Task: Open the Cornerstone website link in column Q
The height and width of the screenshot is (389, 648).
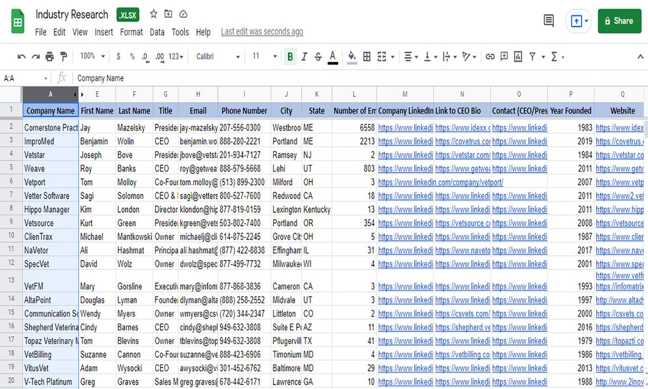Action: pyautogui.click(x=619, y=128)
